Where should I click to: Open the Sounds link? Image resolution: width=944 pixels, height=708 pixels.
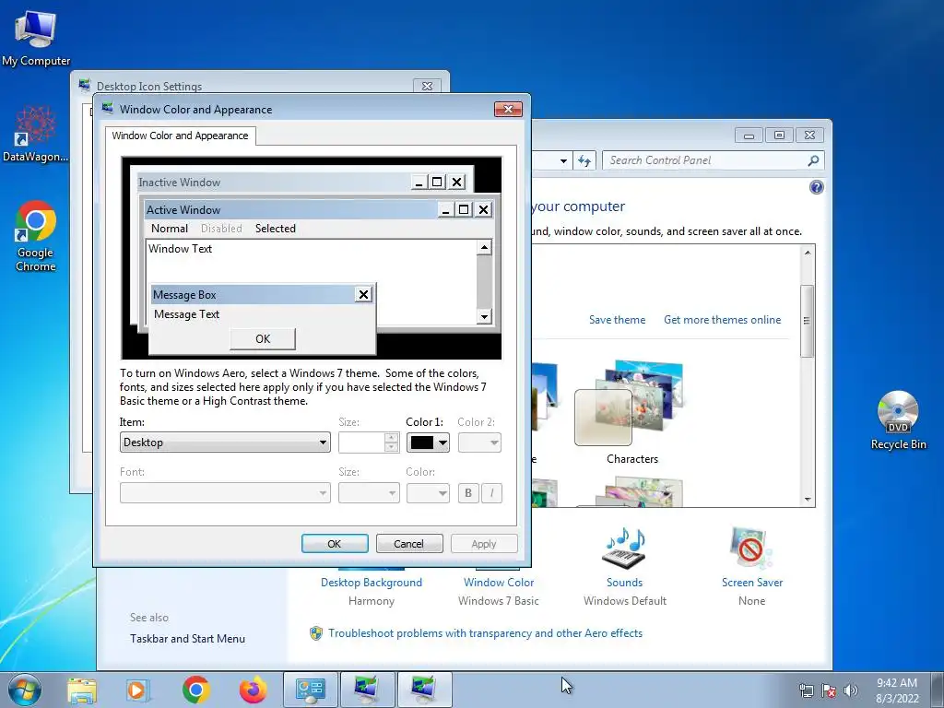[x=624, y=583]
